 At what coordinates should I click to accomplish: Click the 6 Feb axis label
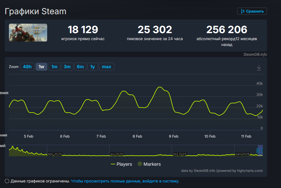coord(65,136)
